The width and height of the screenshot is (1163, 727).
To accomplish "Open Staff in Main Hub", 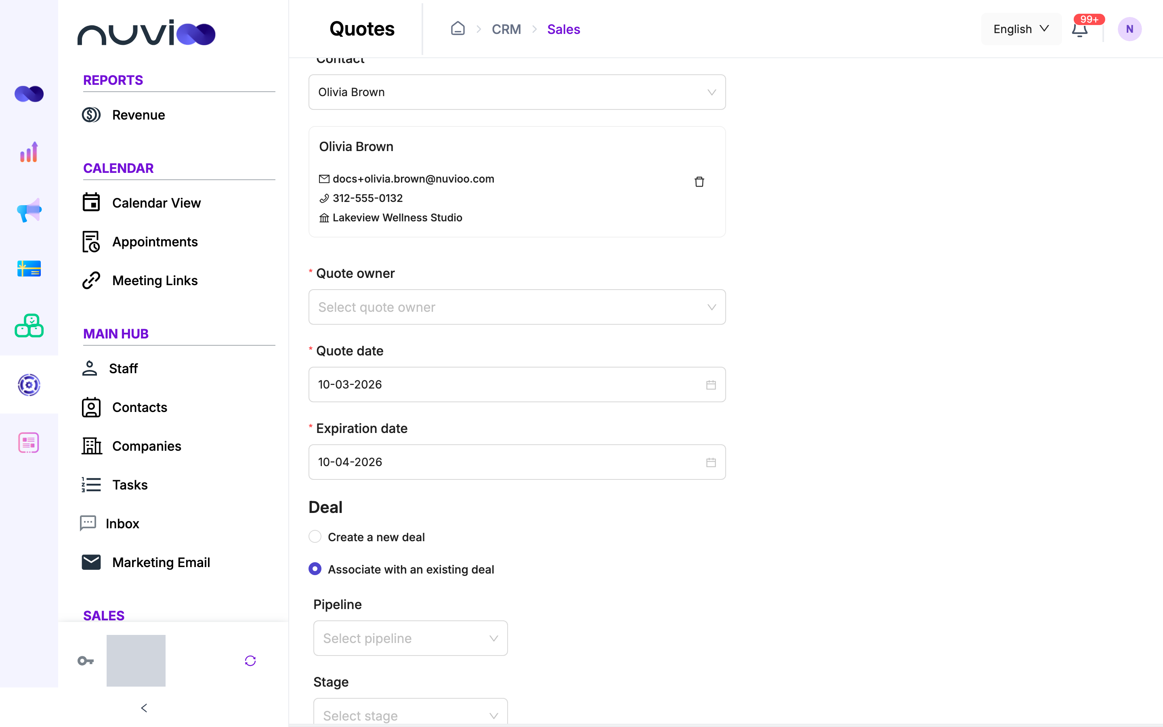I will coord(110,368).
